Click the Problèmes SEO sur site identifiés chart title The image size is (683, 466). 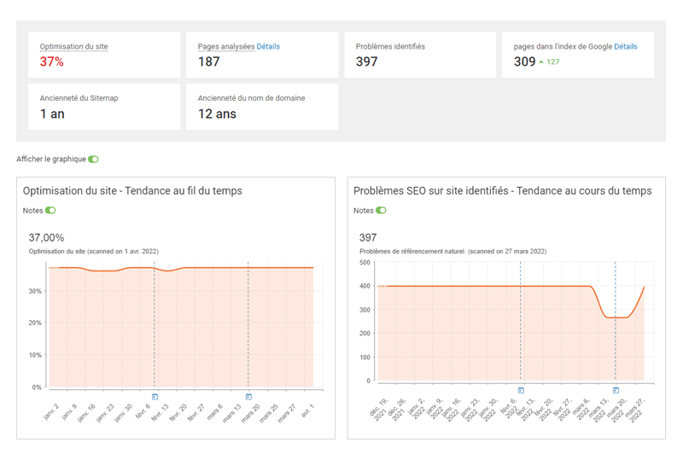pos(502,190)
